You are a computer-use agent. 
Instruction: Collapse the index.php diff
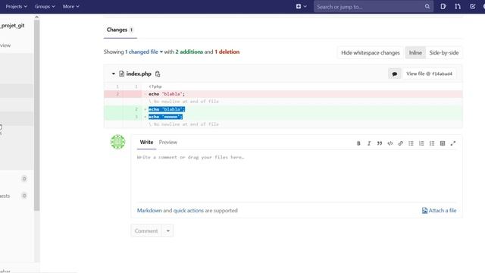point(113,74)
